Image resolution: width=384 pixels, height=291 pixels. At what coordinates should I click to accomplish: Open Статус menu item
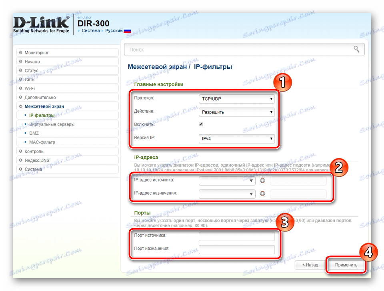tap(68, 70)
